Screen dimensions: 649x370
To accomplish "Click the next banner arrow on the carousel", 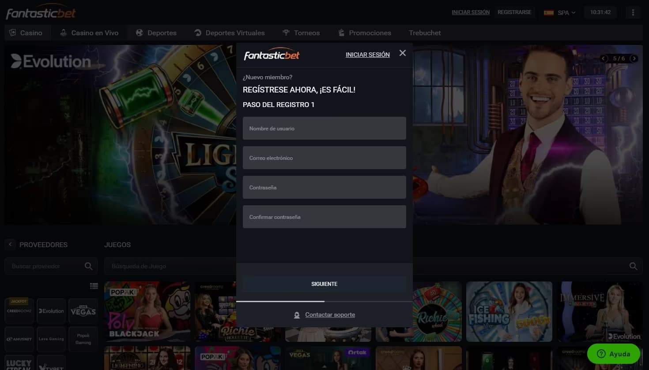I will coord(634,58).
